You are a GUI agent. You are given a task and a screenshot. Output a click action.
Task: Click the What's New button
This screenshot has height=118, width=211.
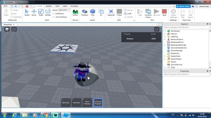pos(183,6)
